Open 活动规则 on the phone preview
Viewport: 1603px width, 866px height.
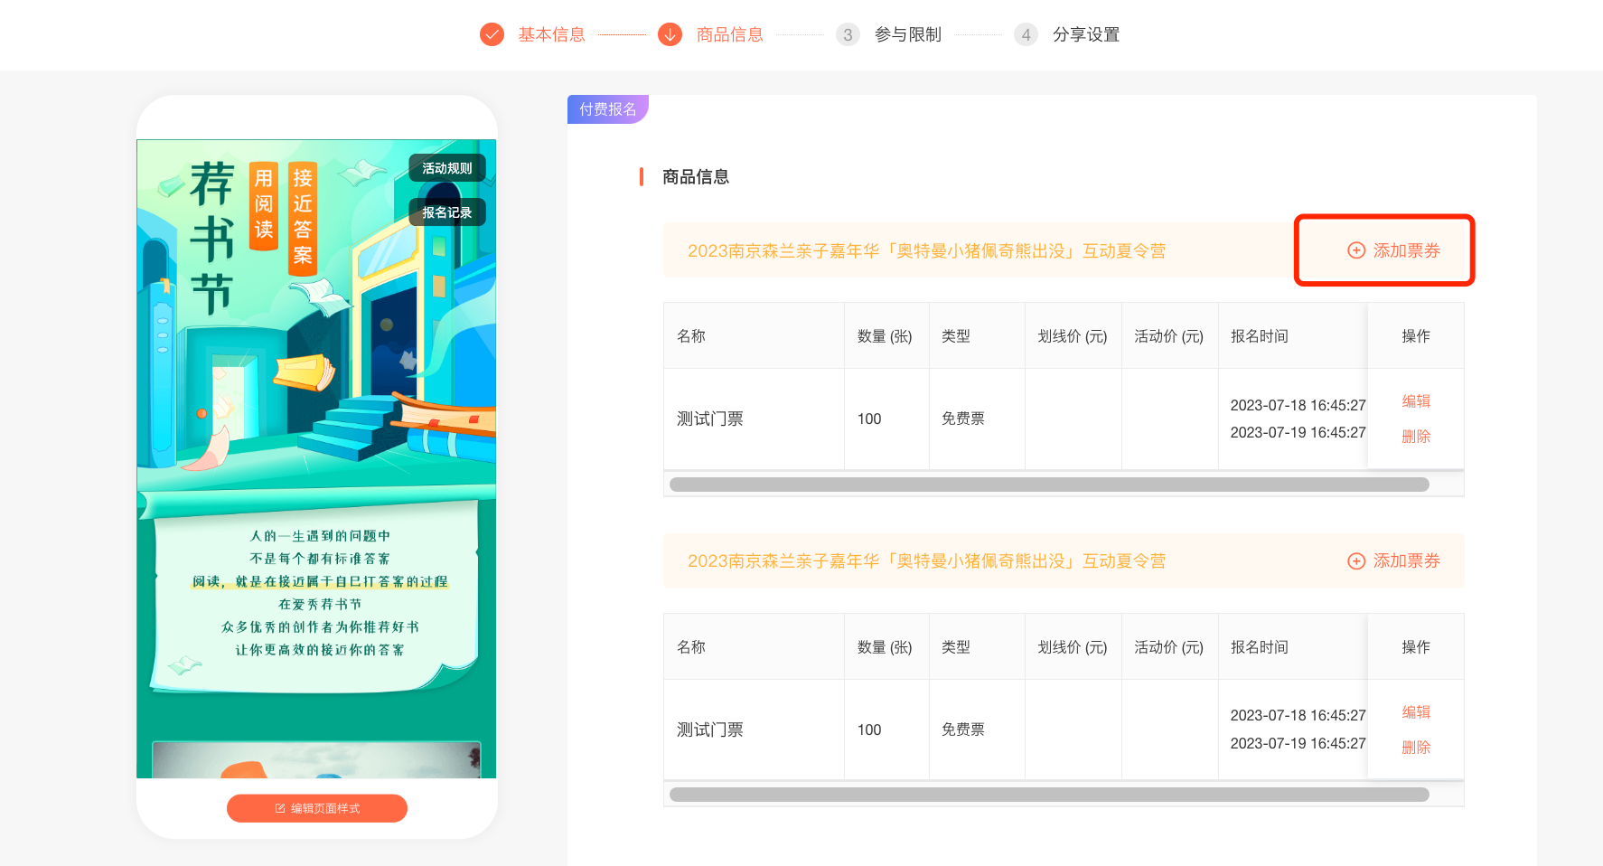(x=446, y=168)
